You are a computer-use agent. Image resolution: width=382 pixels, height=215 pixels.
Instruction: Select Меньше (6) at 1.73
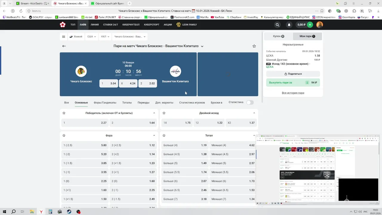coord(233,181)
